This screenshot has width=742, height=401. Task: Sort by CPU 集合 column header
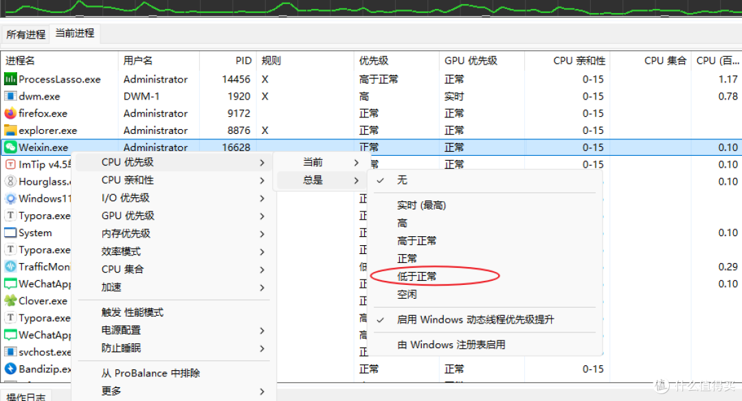[x=650, y=60]
